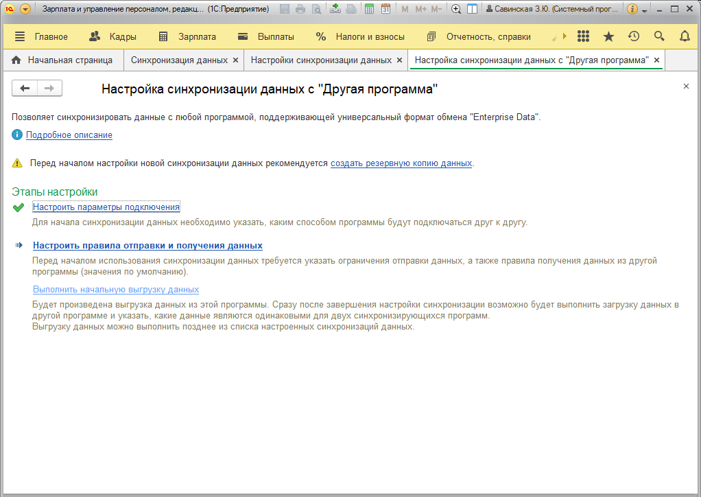Image resolution: width=701 pixels, height=497 pixels.
Task: Open notifications with the bell icon
Action: [x=684, y=36]
